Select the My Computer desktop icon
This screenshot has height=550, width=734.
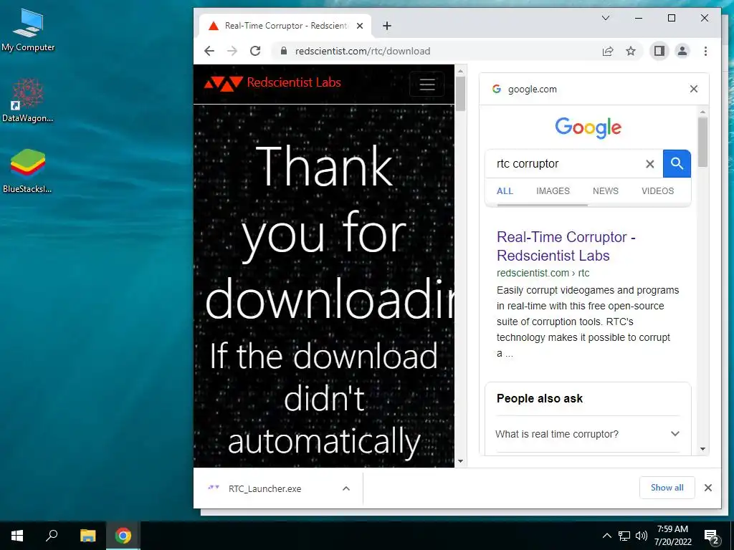(x=28, y=30)
